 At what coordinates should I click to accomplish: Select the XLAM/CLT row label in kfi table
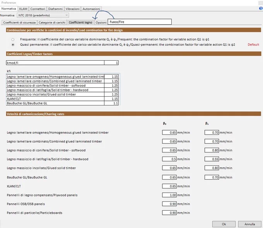click(55, 99)
